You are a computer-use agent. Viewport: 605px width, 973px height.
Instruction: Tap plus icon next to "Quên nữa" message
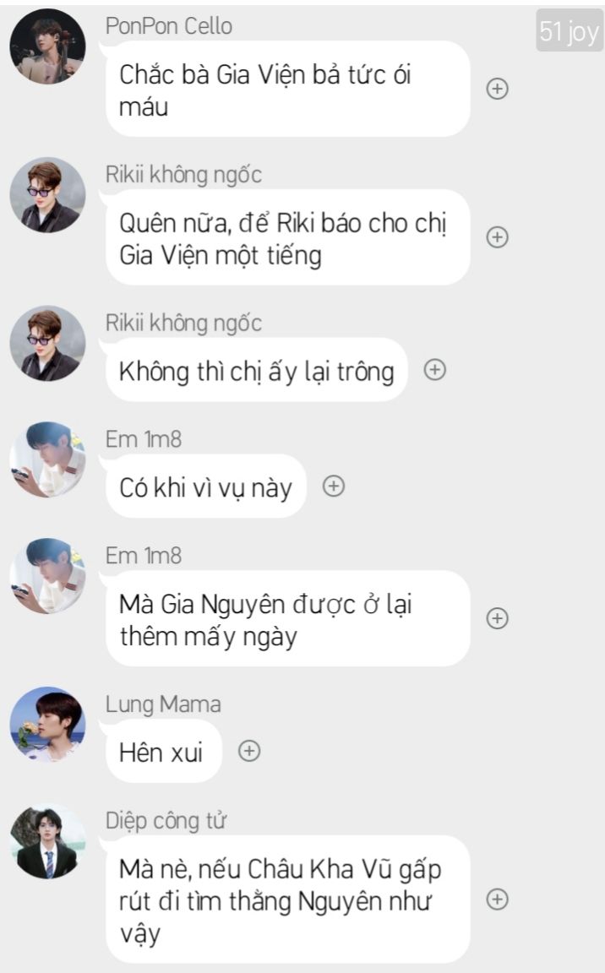point(497,237)
